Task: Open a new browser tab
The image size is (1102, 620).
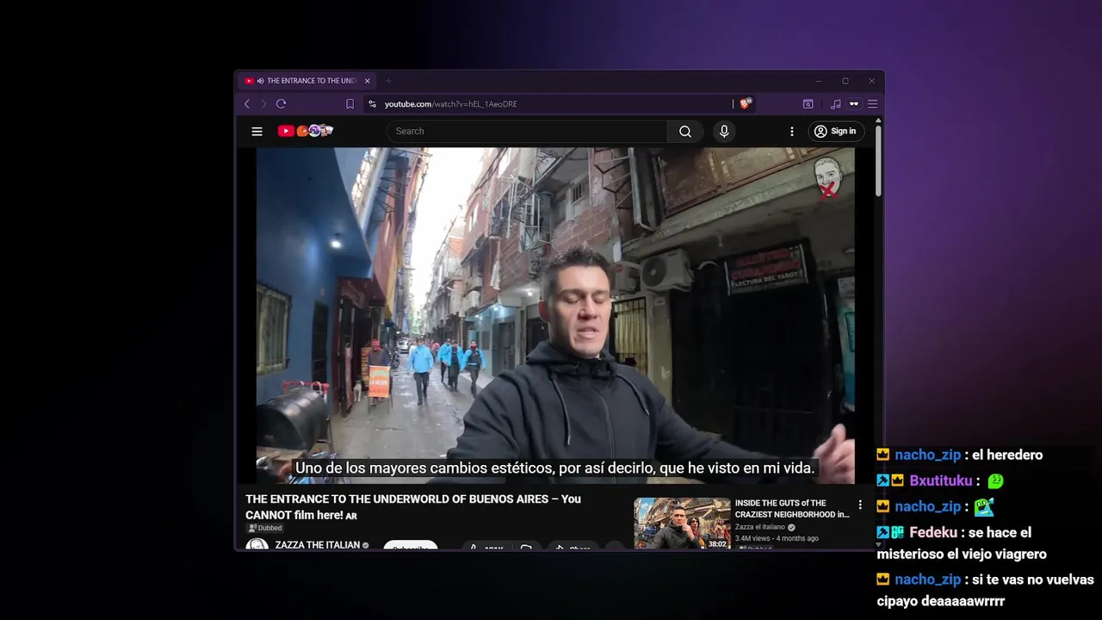Action: point(387,81)
